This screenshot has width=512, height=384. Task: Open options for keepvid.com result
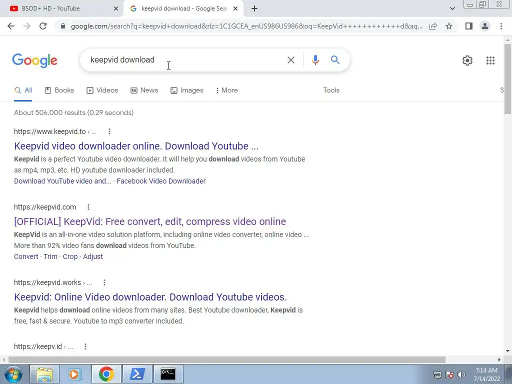click(x=88, y=207)
